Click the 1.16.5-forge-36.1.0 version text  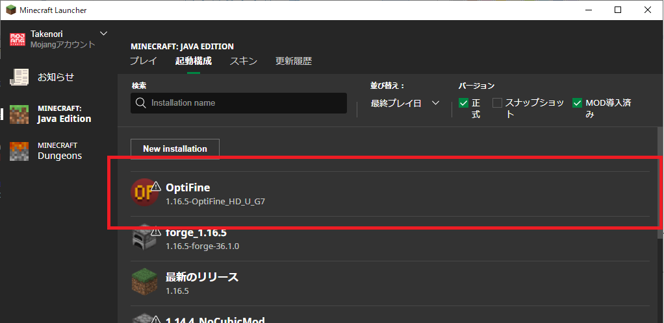tap(203, 246)
